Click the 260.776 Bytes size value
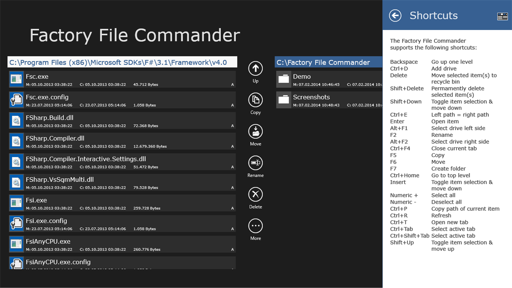 click(147, 250)
